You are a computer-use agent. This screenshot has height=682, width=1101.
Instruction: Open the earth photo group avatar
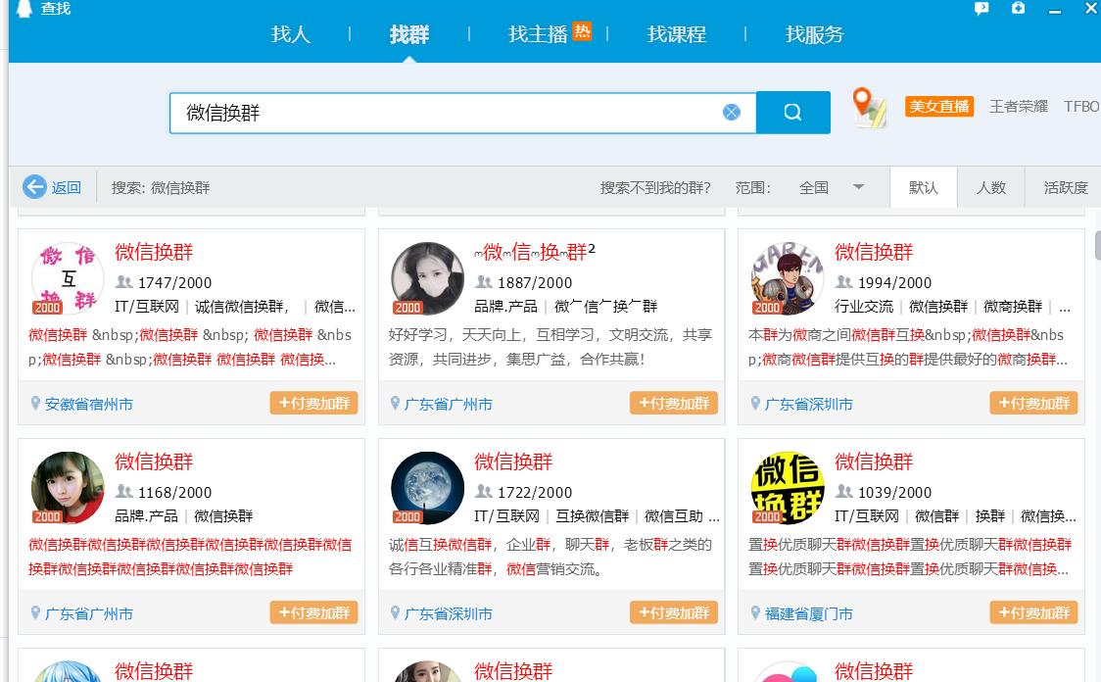point(428,487)
